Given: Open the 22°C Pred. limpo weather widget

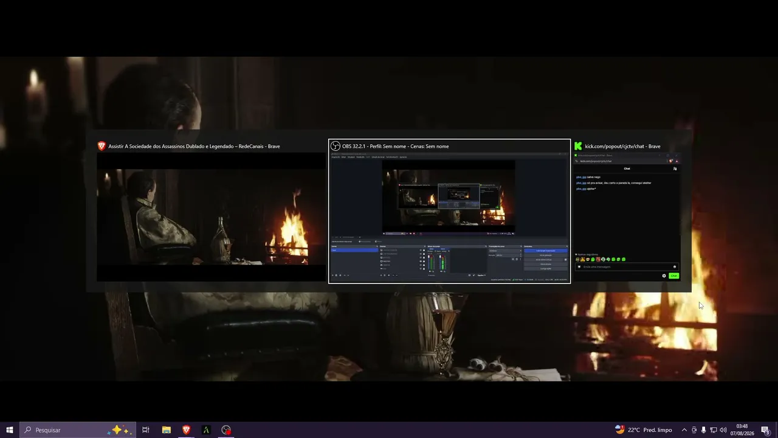Looking at the screenshot, I should 644,430.
